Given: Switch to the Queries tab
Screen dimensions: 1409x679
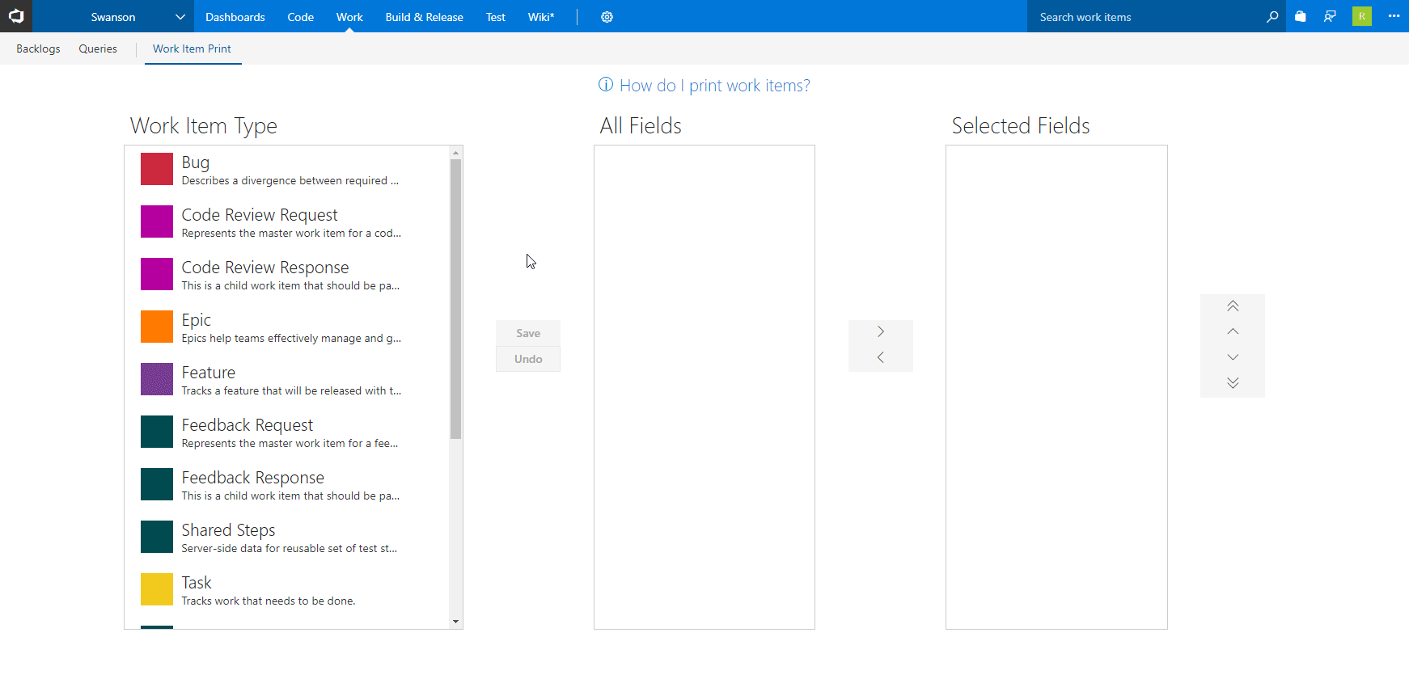Looking at the screenshot, I should pos(98,48).
